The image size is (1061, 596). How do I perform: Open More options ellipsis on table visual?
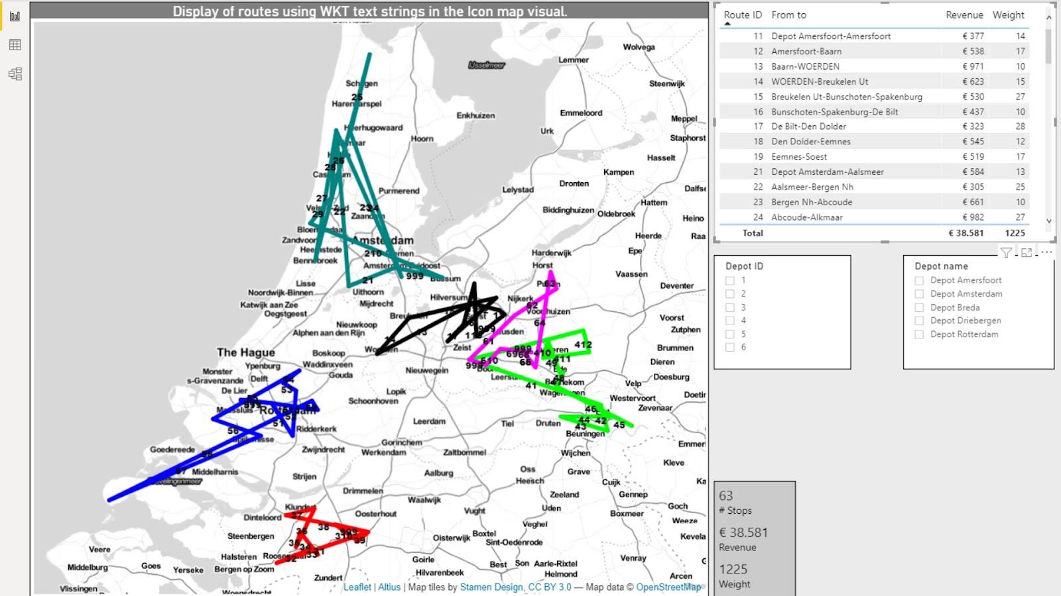click(1046, 252)
